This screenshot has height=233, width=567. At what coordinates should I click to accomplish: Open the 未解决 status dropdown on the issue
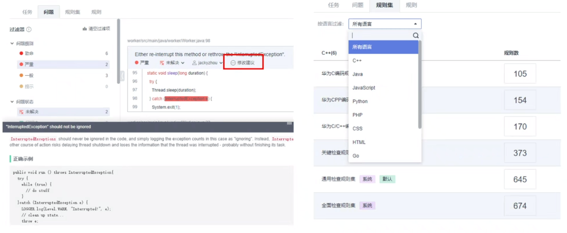click(172, 63)
